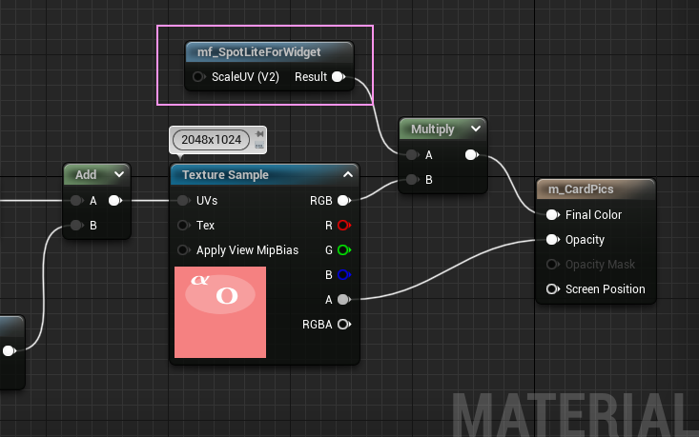Expand the Add node dropdown chevron

119,174
